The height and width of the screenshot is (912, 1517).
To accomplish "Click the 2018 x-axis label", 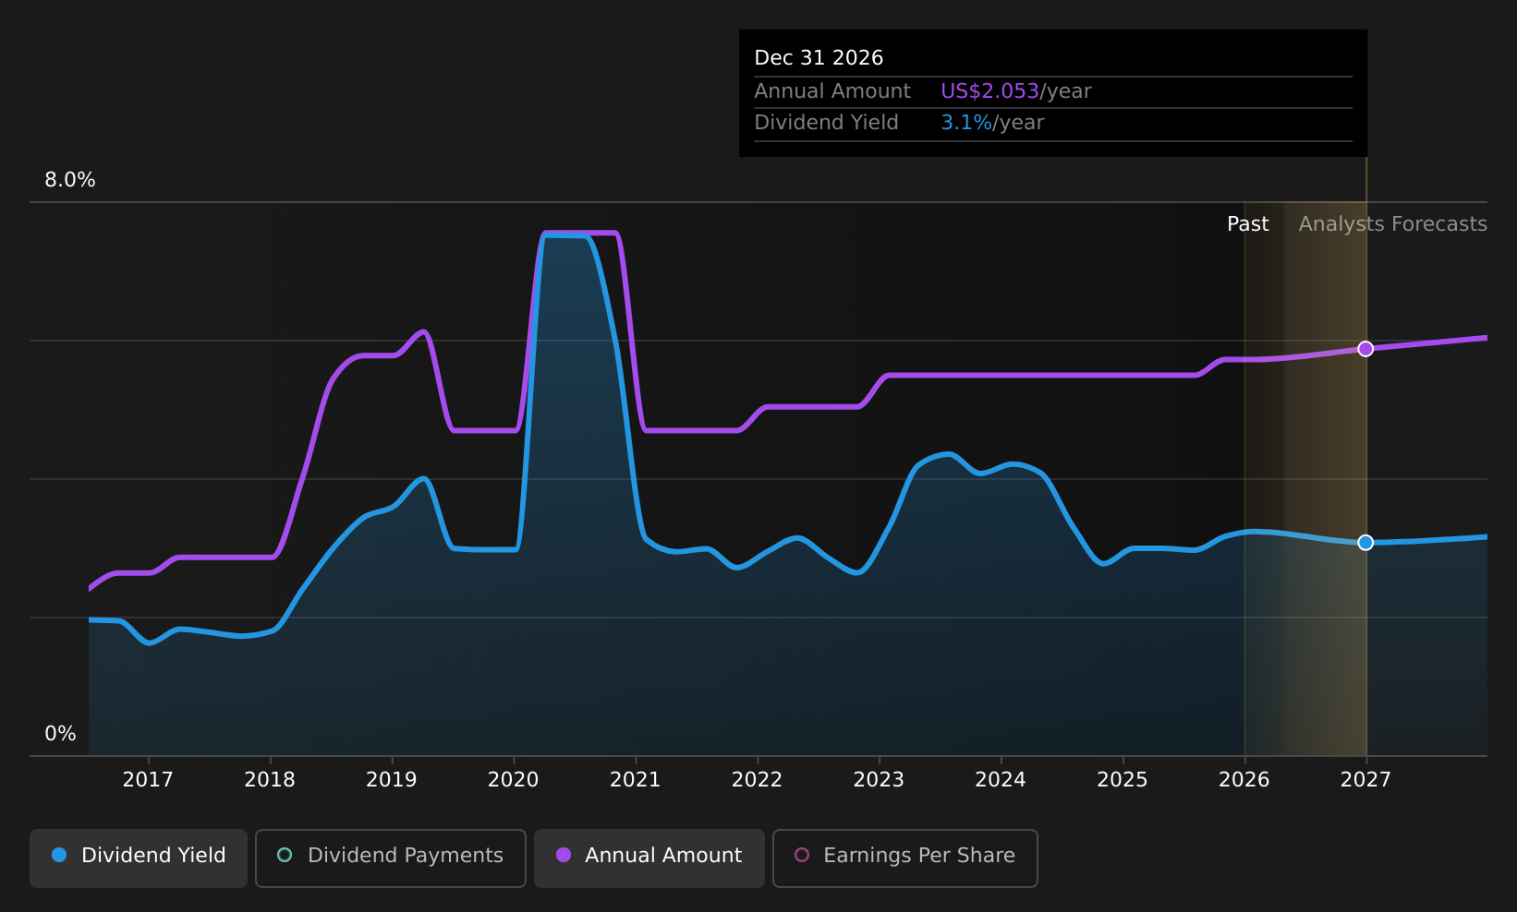I will [270, 780].
